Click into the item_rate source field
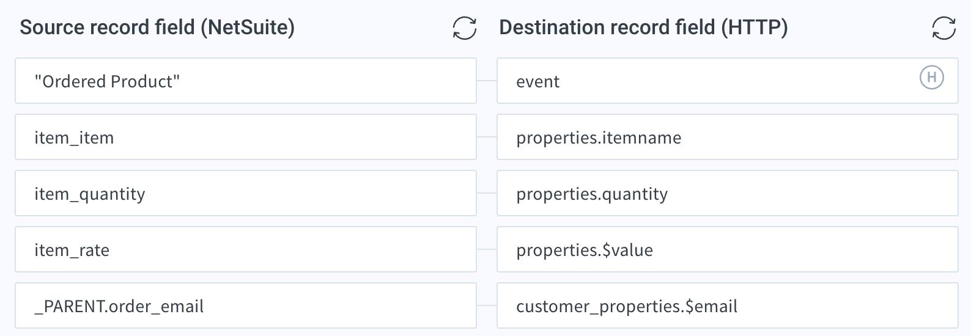This screenshot has height=336, width=971. [x=246, y=249]
